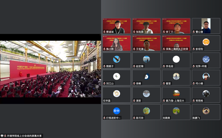Select the participant tile of 任华蕊

tap(117, 95)
